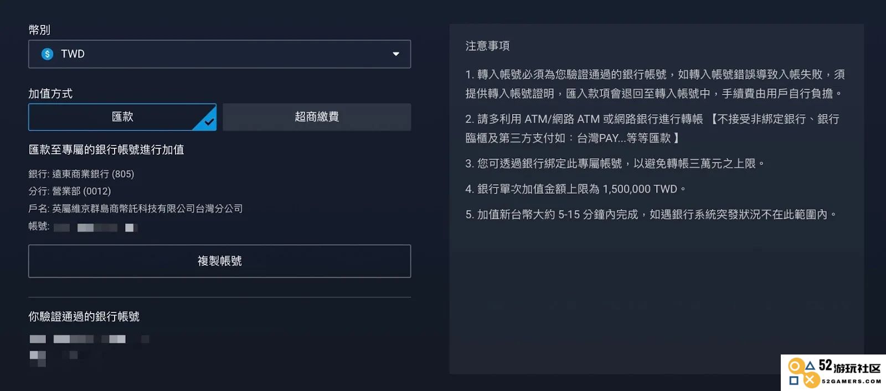Click the branch text 營業部 (0012)
The width and height of the screenshot is (886, 391).
[x=81, y=191]
